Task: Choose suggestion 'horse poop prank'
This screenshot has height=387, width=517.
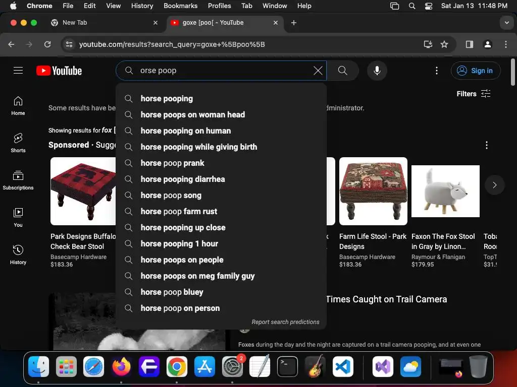Action: pyautogui.click(x=221, y=163)
